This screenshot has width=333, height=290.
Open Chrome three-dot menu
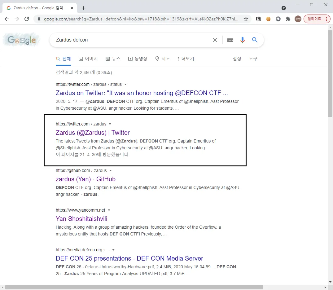[x=326, y=19]
